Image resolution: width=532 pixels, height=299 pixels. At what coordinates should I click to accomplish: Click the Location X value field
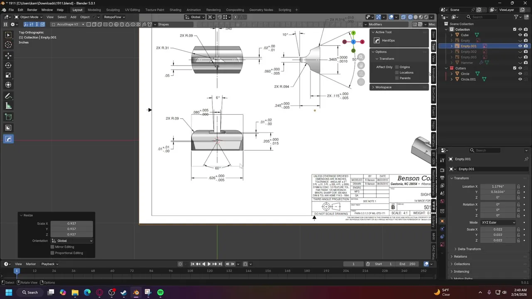[498, 186]
